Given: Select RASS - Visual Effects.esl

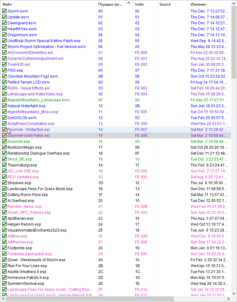Looking at the screenshot, I should [x=29, y=88].
